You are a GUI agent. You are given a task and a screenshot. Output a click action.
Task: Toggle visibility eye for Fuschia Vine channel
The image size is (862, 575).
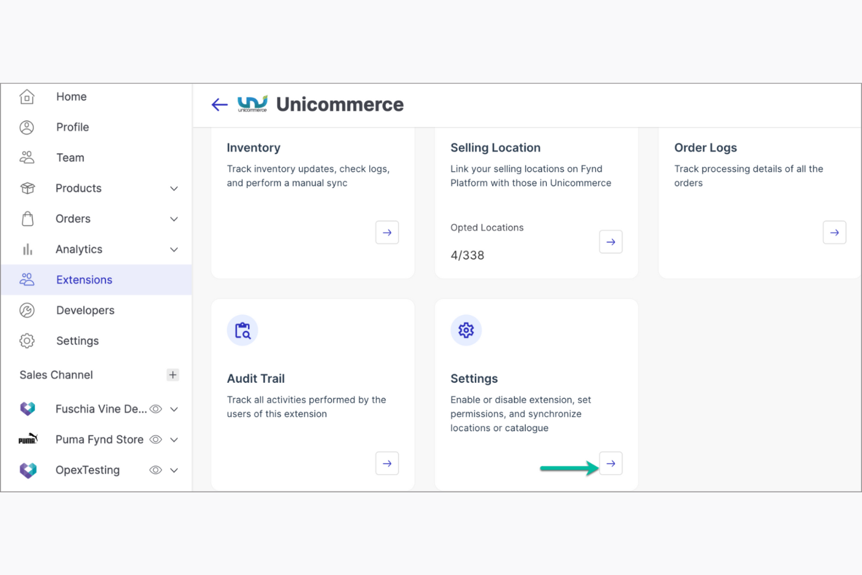coord(156,409)
